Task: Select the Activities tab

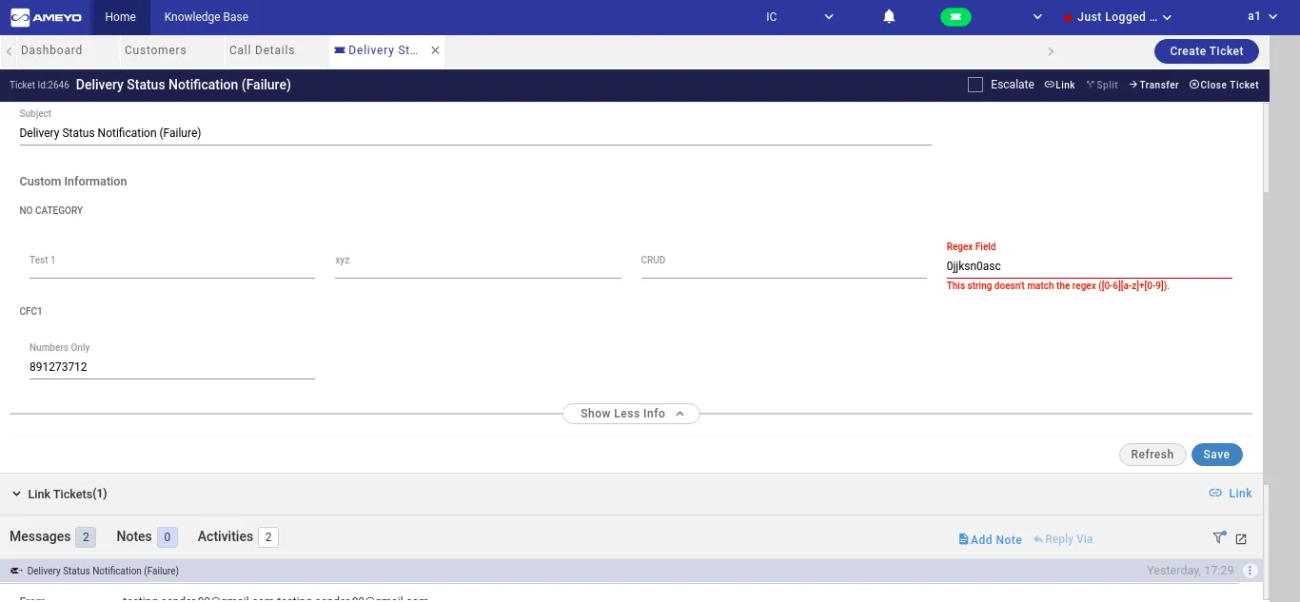Action: 238,537
